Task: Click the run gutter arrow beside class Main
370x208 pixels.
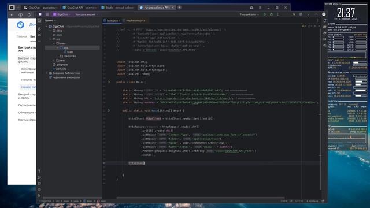Action: [109, 82]
